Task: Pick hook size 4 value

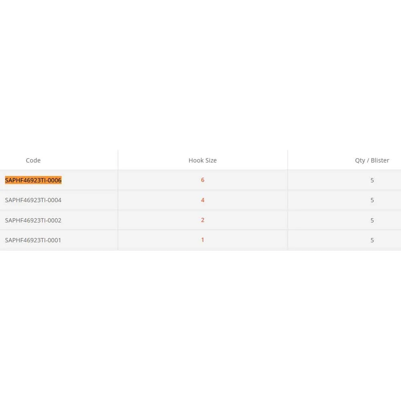Action: click(203, 200)
